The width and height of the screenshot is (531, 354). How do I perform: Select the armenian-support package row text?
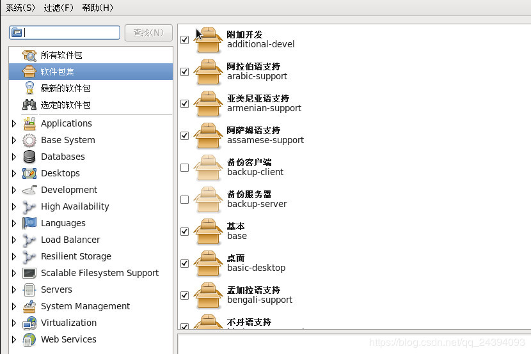tap(264, 104)
